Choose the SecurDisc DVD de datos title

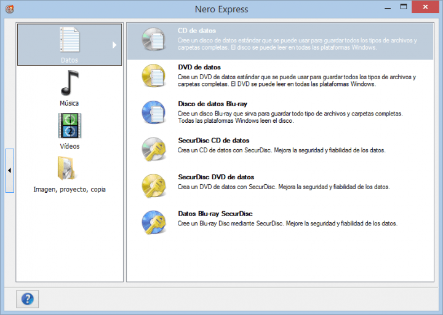click(x=216, y=177)
